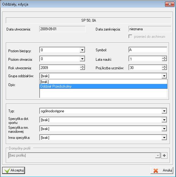The width and height of the screenshot is (176, 177).
Task: Choose the [brak] option in the open list
Action: pos(103,82)
